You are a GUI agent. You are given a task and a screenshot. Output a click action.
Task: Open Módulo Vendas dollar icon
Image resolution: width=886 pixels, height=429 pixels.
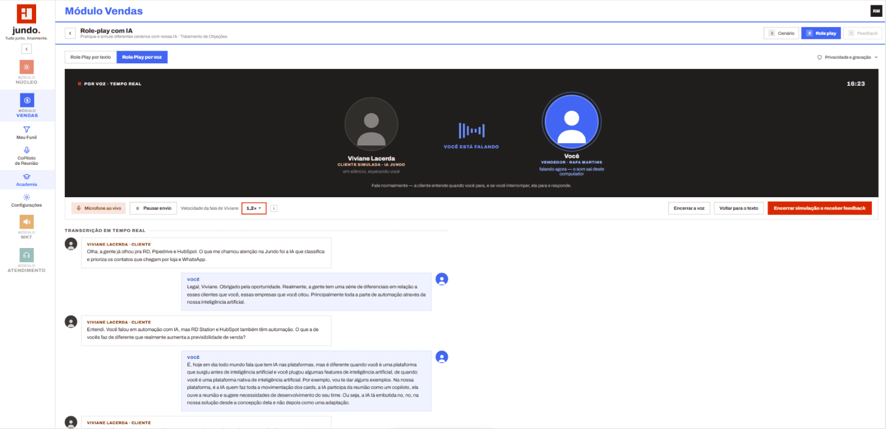tap(27, 100)
